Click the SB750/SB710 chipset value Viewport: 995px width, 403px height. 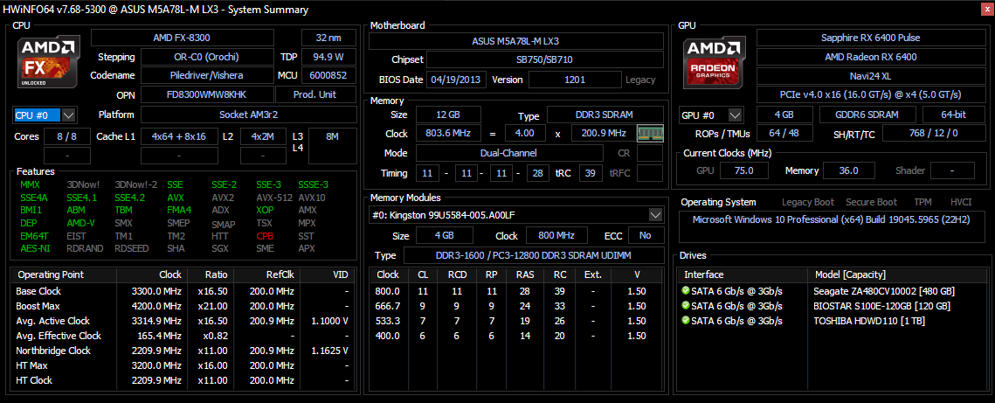(544, 60)
